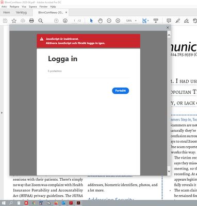Screen dimensions: 197x206
Task: Click the Fortsätt button
Action: [x=120, y=91]
